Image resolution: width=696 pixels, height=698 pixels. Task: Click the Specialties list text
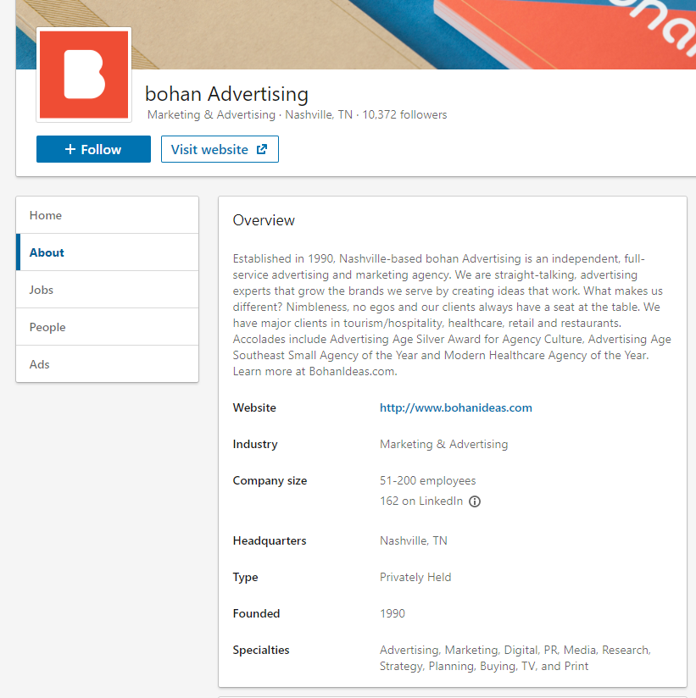515,658
